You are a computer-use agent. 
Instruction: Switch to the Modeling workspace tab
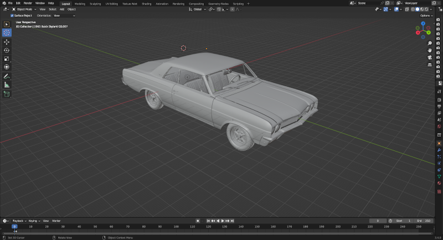tap(80, 4)
